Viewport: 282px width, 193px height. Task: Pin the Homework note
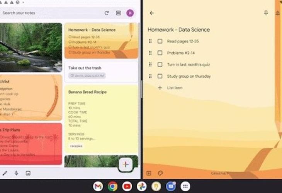266,13
